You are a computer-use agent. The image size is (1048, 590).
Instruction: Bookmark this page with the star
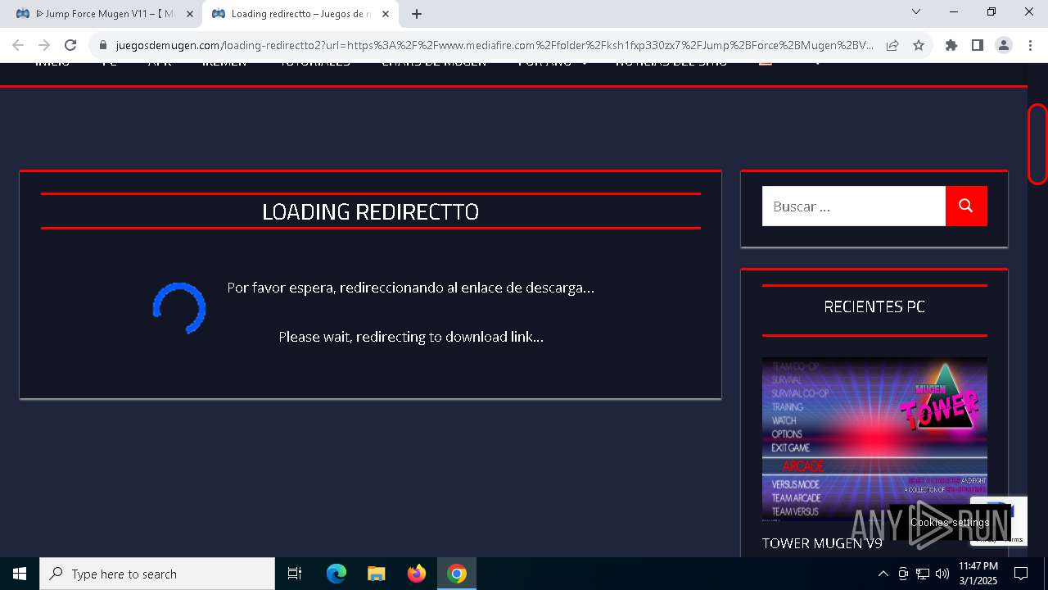coord(919,46)
